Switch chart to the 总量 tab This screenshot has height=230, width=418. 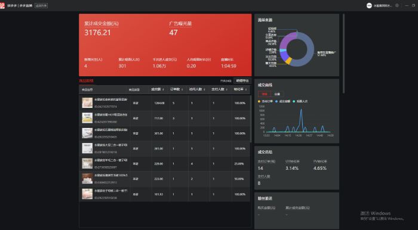click(277, 94)
